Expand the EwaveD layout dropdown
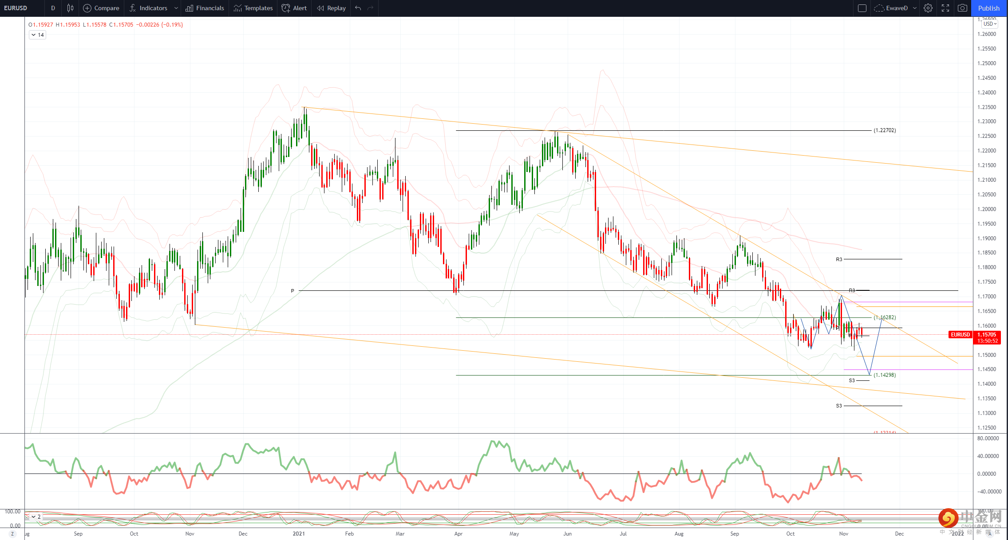The height and width of the screenshot is (540, 1008). pyautogui.click(x=915, y=8)
